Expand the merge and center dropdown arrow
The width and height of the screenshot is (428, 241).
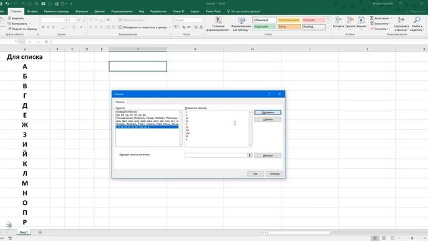[169, 27]
